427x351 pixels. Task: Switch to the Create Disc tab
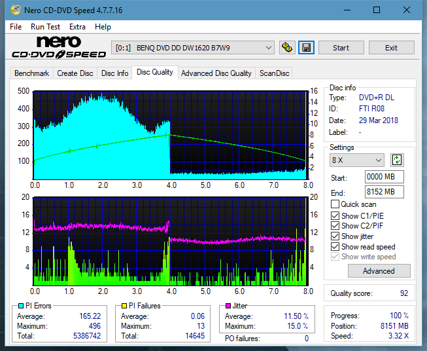pyautogui.click(x=75, y=73)
